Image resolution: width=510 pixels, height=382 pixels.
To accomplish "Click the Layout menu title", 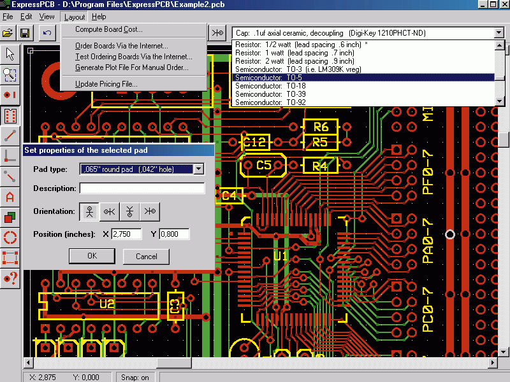I will [x=75, y=17].
